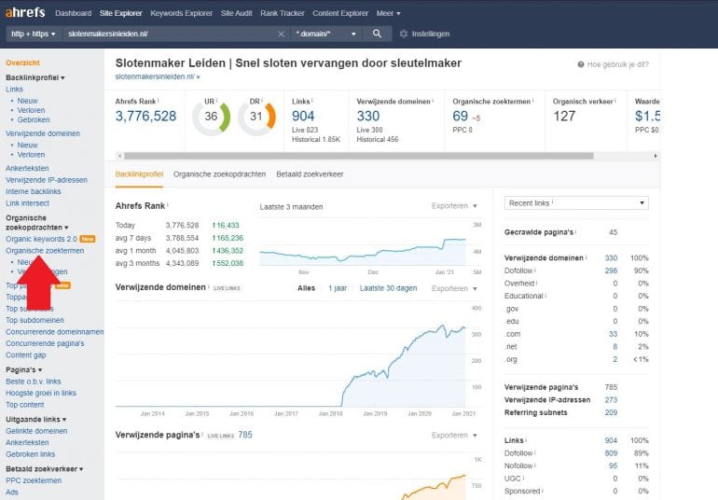Select the Laatste 30 dagen time range

click(x=388, y=288)
